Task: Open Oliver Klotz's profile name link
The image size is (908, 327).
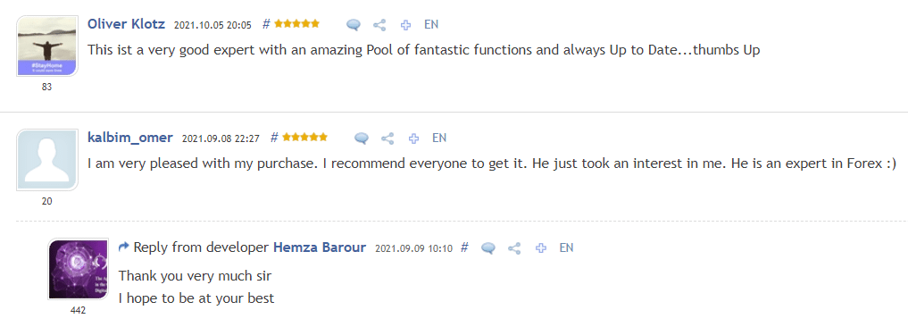Action: (x=126, y=24)
